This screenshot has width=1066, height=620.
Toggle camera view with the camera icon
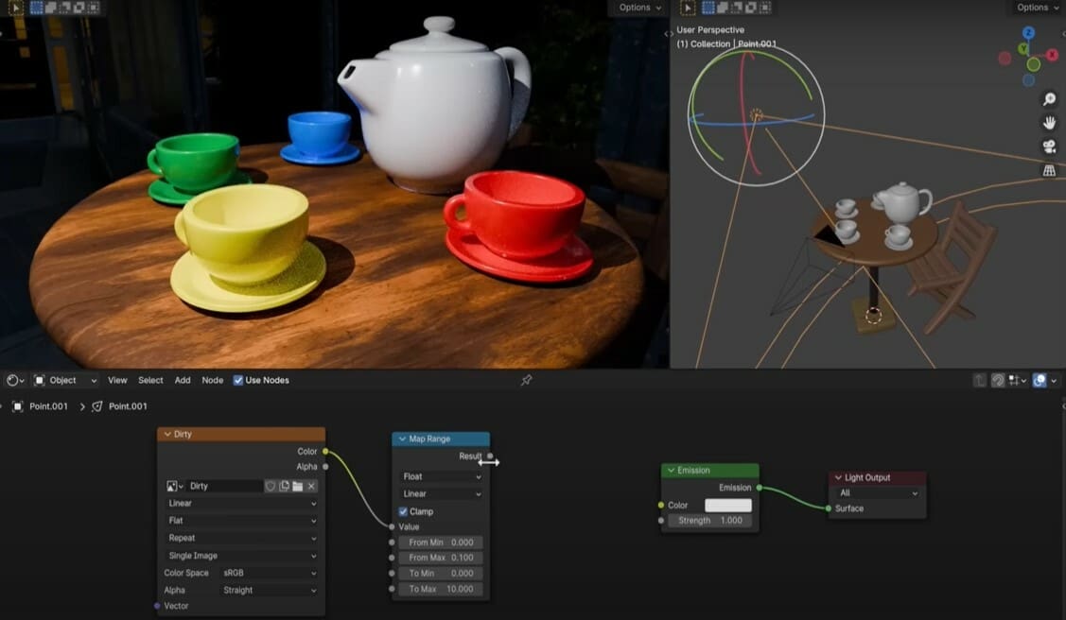tap(1049, 146)
